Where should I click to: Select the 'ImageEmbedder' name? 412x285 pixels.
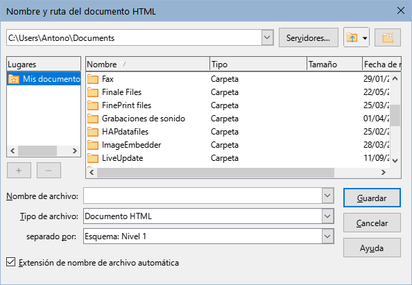coord(131,145)
